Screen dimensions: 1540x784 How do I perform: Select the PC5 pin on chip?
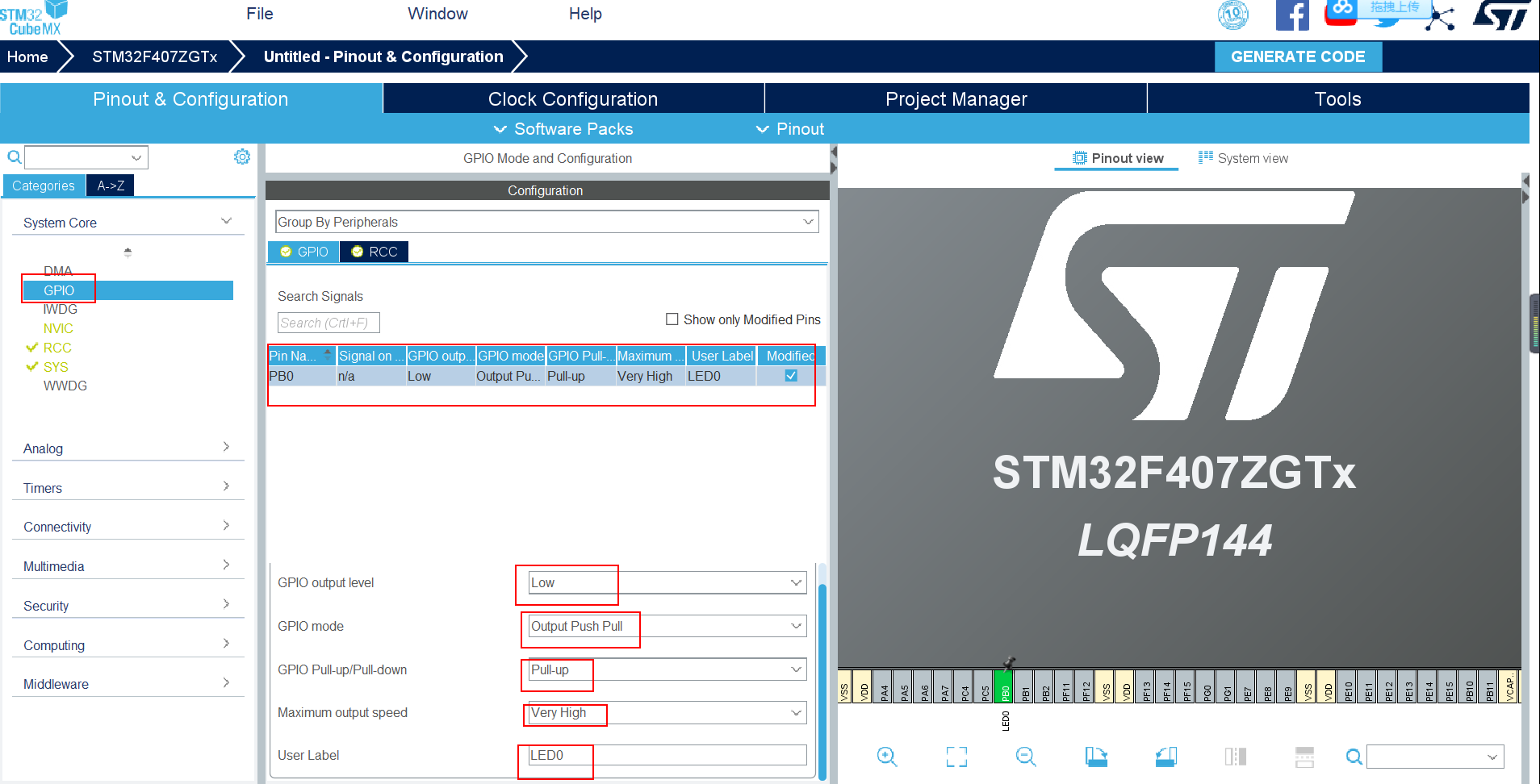[x=985, y=686]
